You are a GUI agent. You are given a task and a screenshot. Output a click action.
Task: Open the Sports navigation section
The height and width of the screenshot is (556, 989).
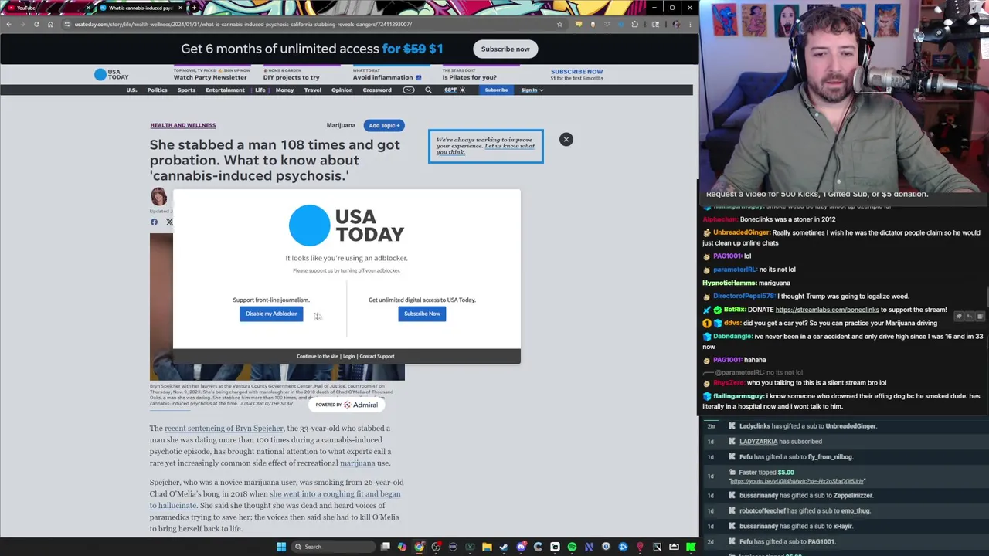[186, 90]
